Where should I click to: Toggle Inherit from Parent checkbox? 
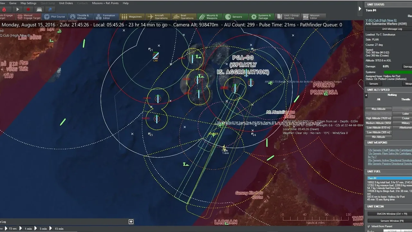click(x=369, y=227)
